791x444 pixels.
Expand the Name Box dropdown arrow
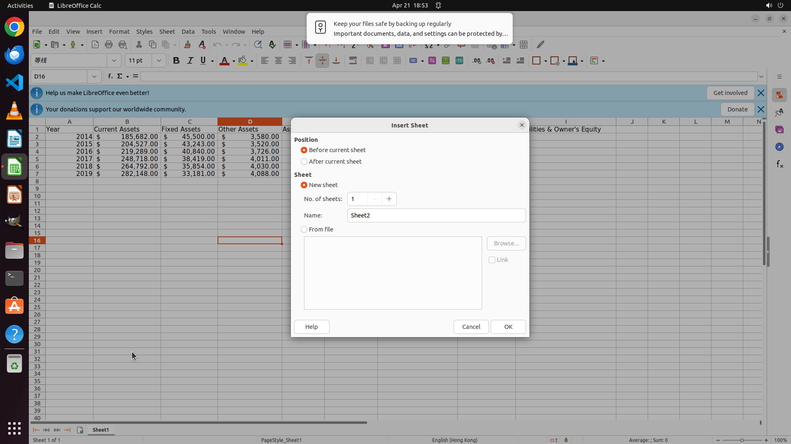click(x=94, y=76)
